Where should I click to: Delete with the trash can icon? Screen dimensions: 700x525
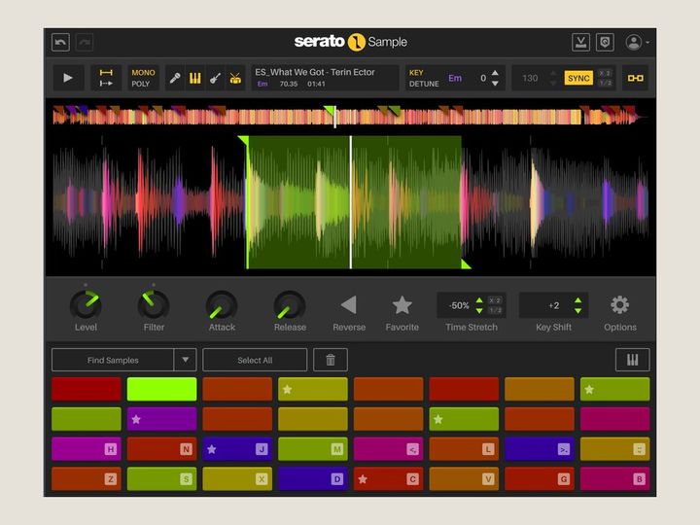click(x=331, y=360)
